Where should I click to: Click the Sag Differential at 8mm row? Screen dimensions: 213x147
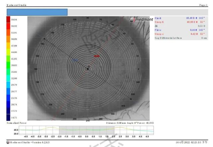point(179,38)
